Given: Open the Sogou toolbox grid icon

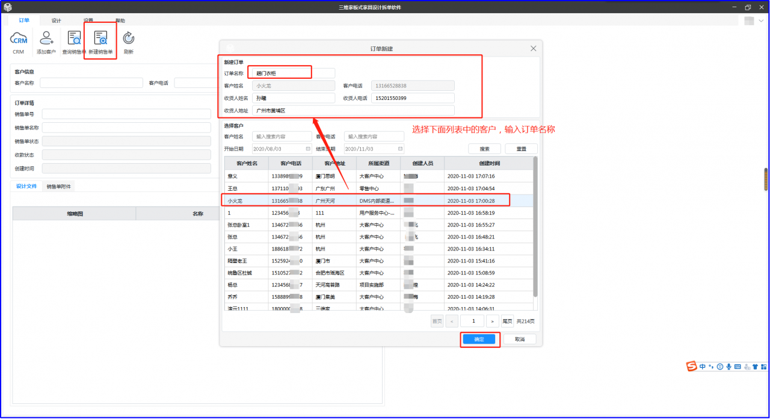Looking at the screenshot, I should [x=763, y=366].
